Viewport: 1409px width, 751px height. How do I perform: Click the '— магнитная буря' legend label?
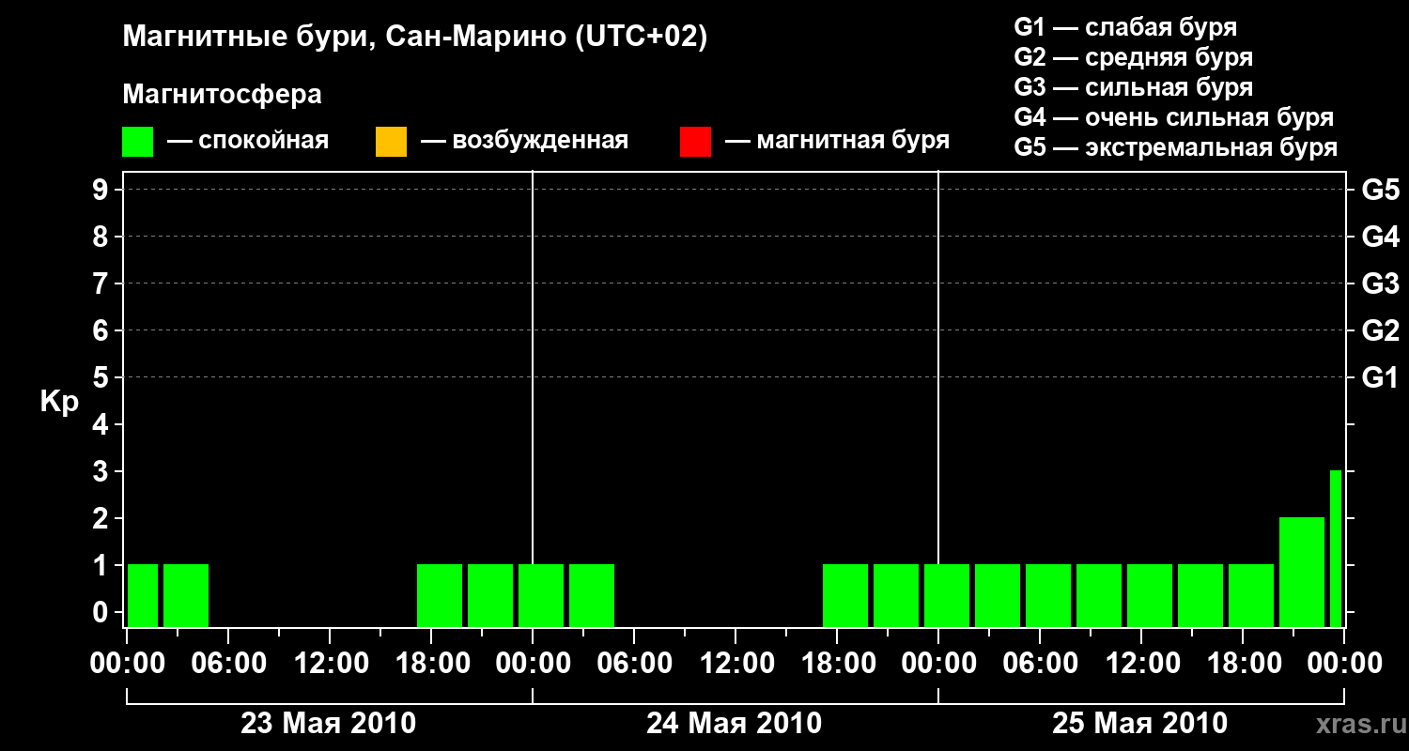[x=837, y=142]
